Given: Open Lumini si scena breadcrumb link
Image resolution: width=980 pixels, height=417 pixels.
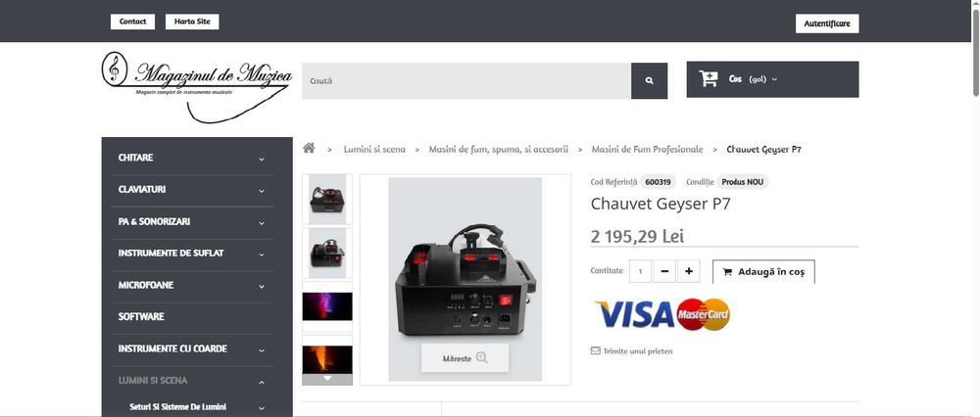Looking at the screenshot, I should click(x=374, y=149).
